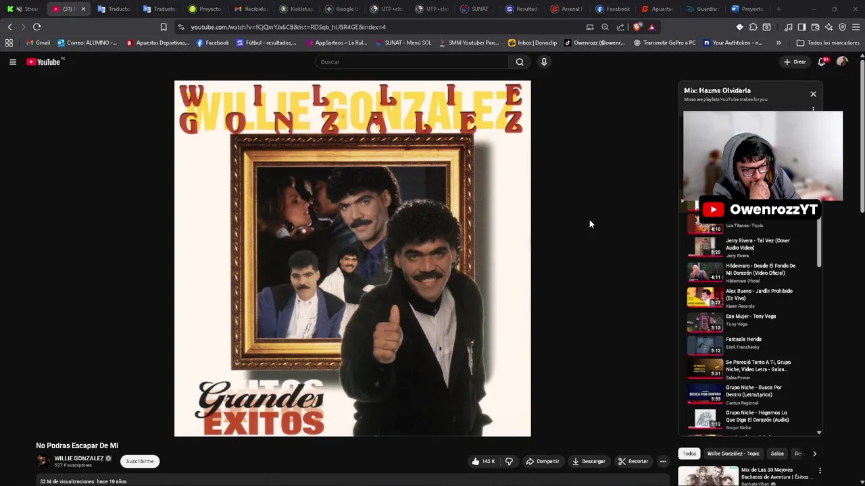Click the YouTube search magnifier button
The height and width of the screenshot is (486, 865).
point(520,61)
